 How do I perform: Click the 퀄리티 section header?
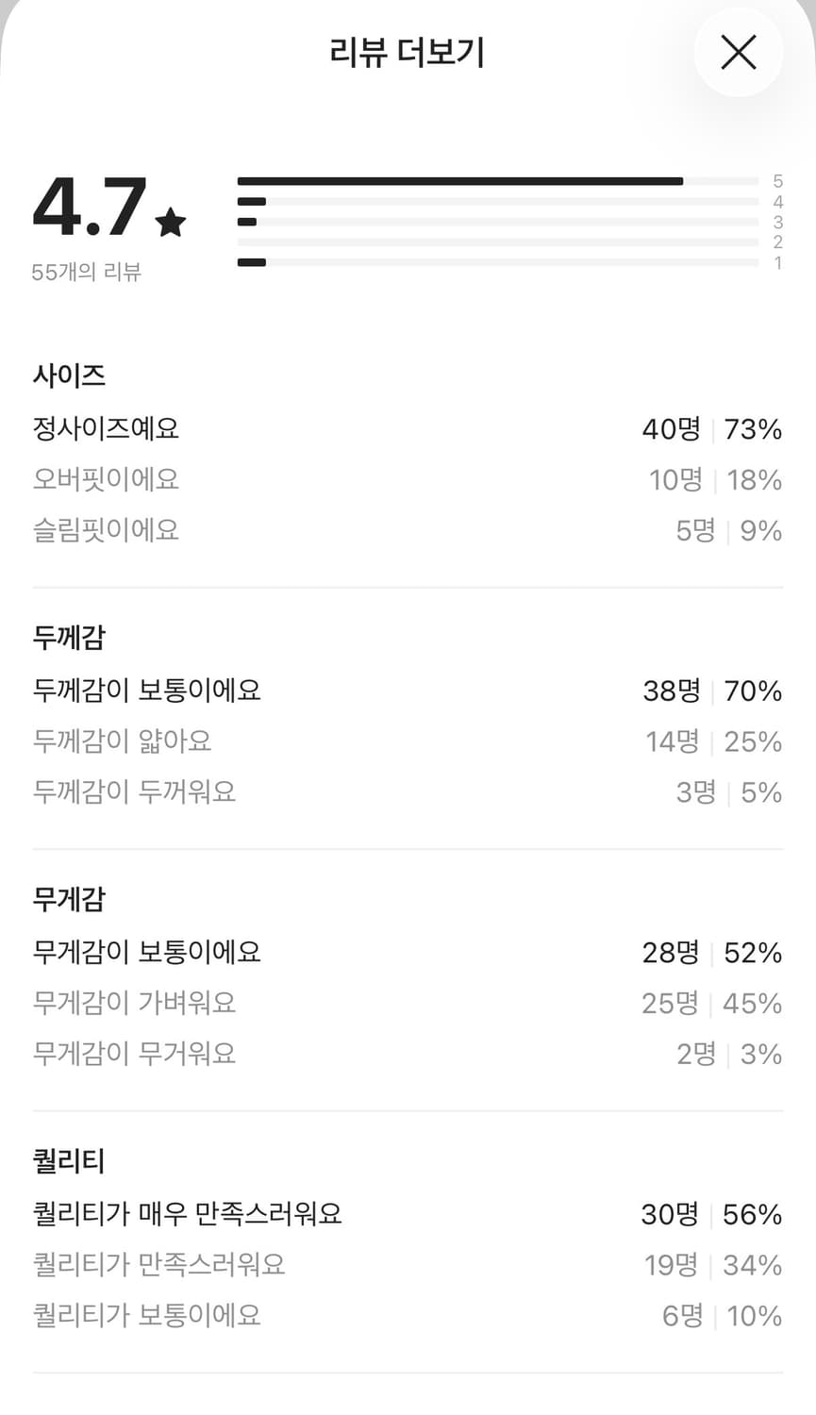(x=68, y=1161)
